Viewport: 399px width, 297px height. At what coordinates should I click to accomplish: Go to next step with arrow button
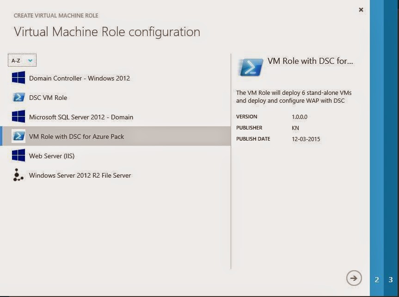click(354, 278)
